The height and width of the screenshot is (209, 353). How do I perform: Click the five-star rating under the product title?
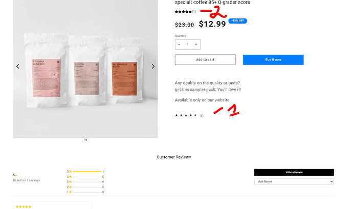(183, 11)
